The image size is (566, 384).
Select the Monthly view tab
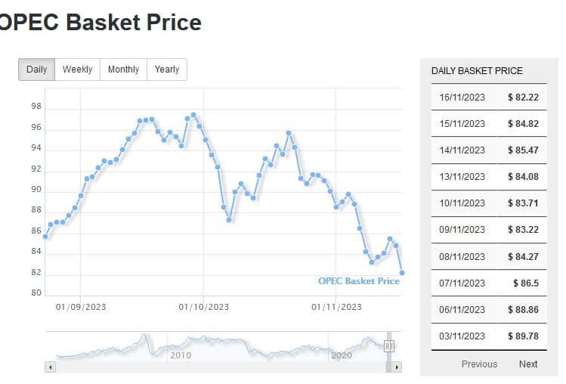[123, 70]
